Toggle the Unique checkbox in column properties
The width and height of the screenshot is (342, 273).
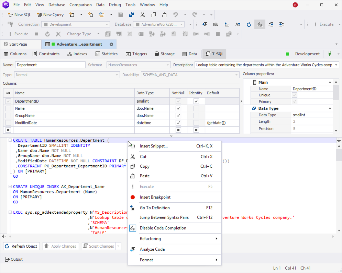pos(295,95)
